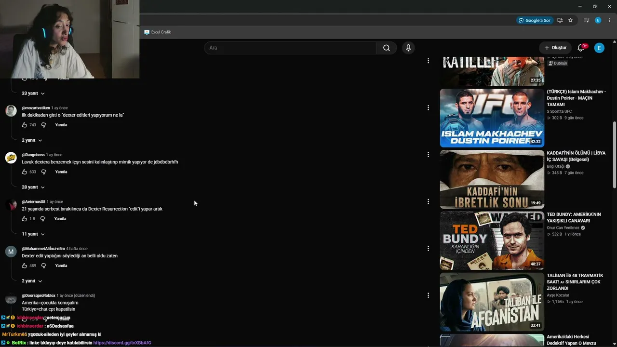Like the comment by @Aeternus08

tap(24, 219)
